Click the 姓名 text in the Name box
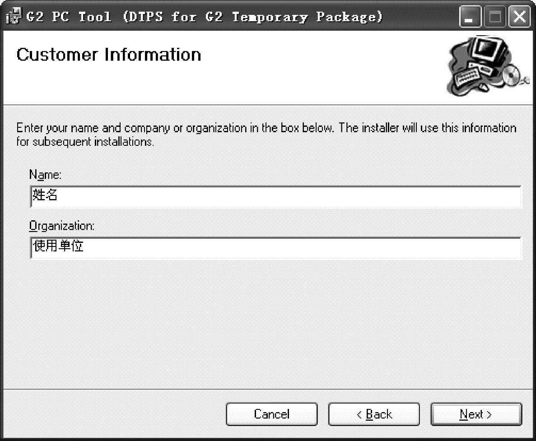Screen dimensions: 536x441 (x=45, y=195)
